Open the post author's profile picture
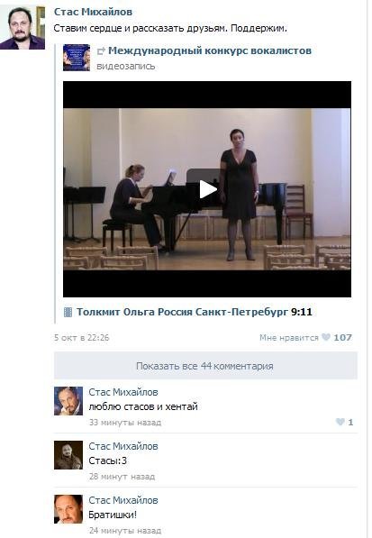Screen dimensions: 372x538 point(23,27)
